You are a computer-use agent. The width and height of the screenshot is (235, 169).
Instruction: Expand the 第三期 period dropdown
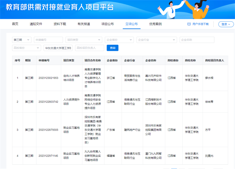[x=22, y=40]
